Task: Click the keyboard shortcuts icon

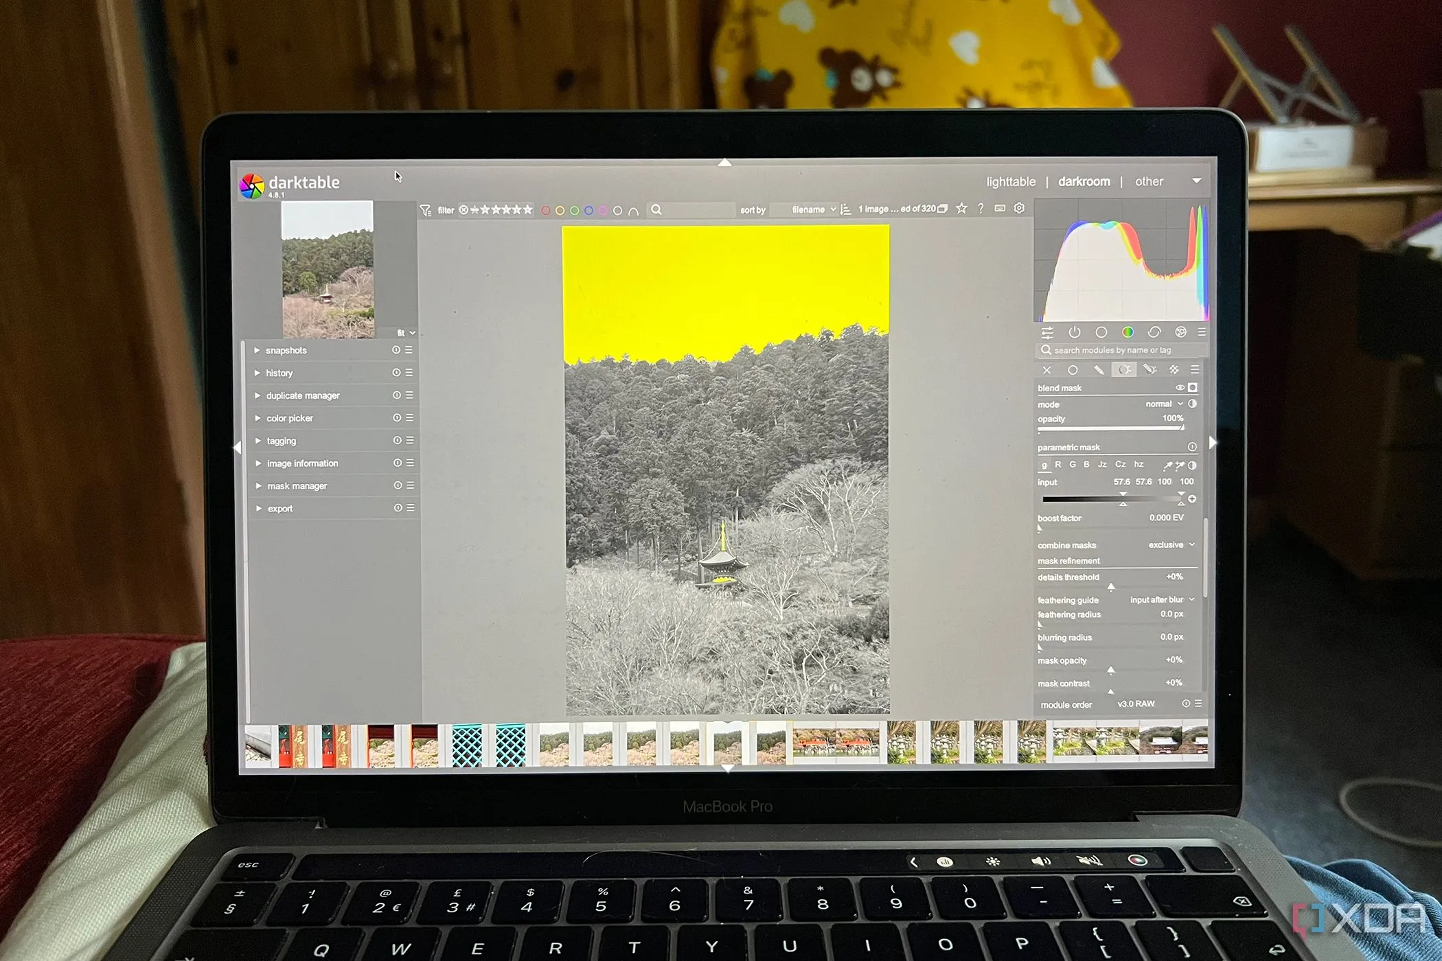Action: (x=1000, y=208)
